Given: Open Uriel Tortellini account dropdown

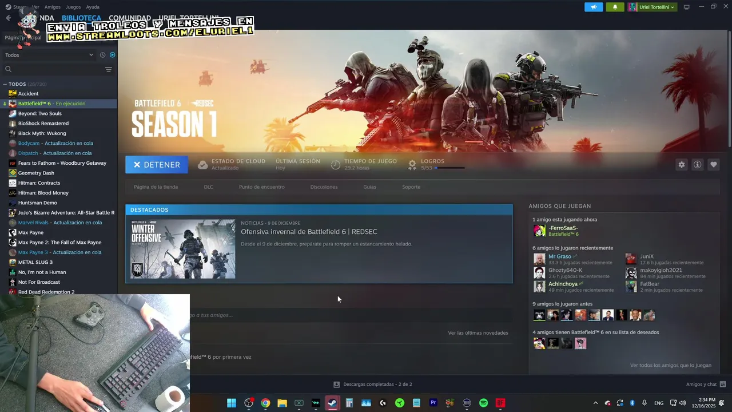Looking at the screenshot, I should point(652,7).
